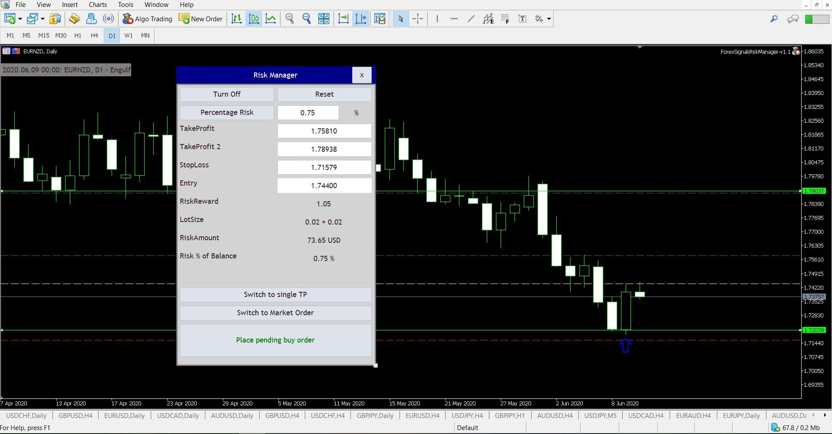Open the Tools menu
Screen dimensions: 832x434
[x=125, y=5]
